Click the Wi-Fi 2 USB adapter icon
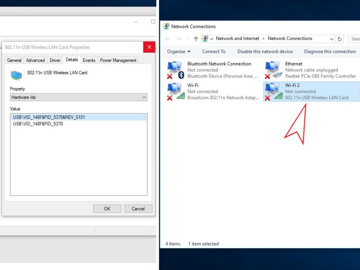 coord(273,92)
